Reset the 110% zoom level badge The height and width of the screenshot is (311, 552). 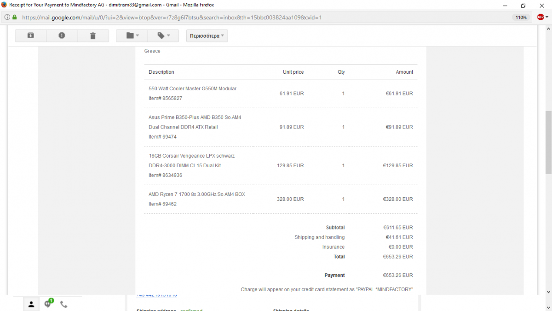521,18
